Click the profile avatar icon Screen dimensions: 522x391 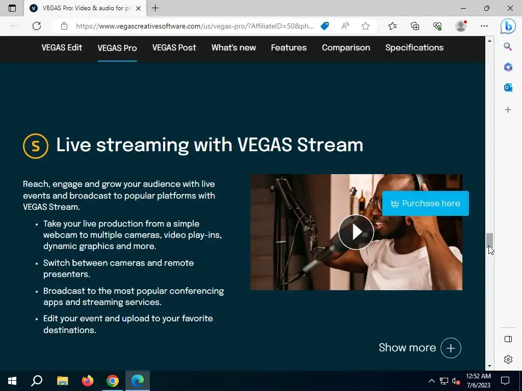click(461, 26)
